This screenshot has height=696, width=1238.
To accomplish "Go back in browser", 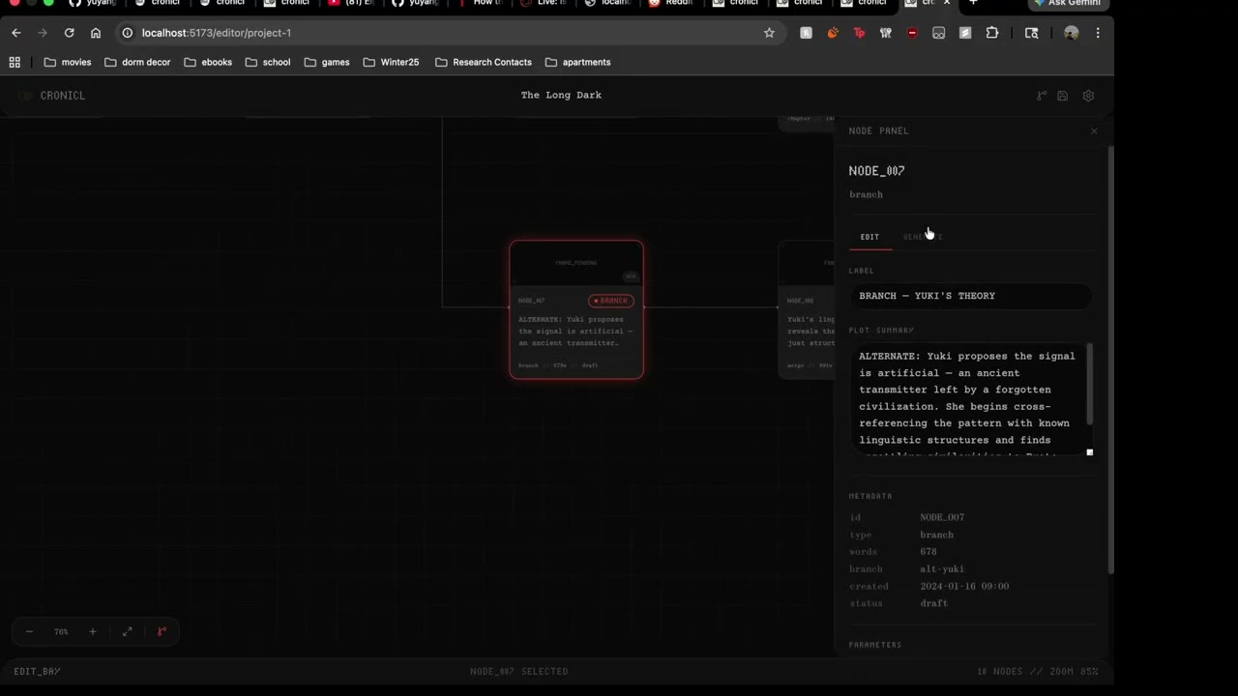I will [x=16, y=33].
